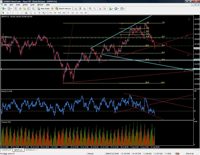This screenshot has height=155, width=200.
Task: Open the Periods clock icon
Action: coord(116,9)
